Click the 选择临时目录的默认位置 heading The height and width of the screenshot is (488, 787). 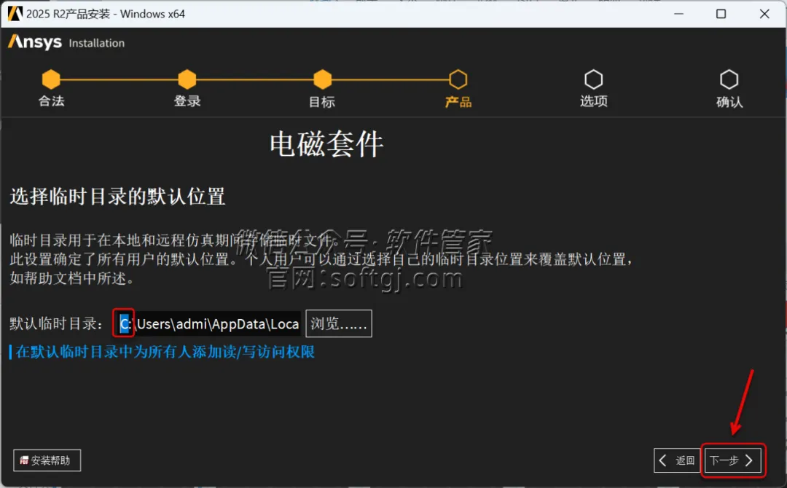(x=117, y=197)
